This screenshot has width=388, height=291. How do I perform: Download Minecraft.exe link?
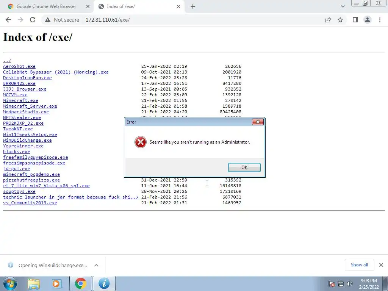click(x=20, y=100)
